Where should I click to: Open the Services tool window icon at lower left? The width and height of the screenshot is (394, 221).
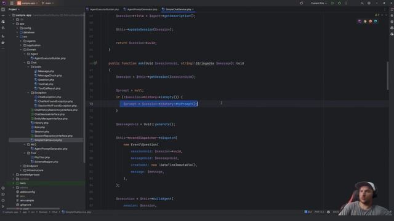point(3,188)
